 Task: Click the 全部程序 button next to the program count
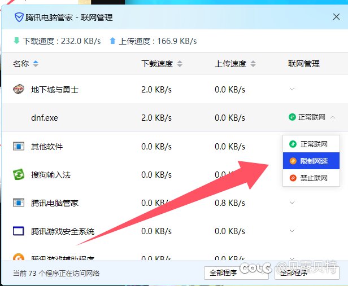[236, 273]
